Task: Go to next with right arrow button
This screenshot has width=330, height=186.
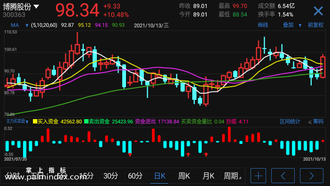Action: [x=312, y=176]
